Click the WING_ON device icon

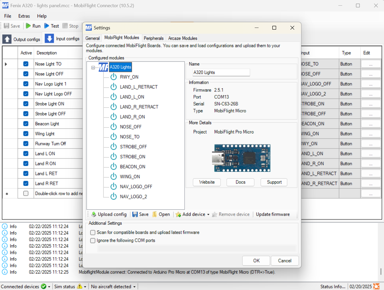coord(113,177)
